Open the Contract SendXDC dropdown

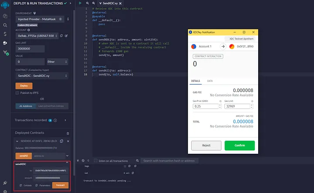[42, 76]
